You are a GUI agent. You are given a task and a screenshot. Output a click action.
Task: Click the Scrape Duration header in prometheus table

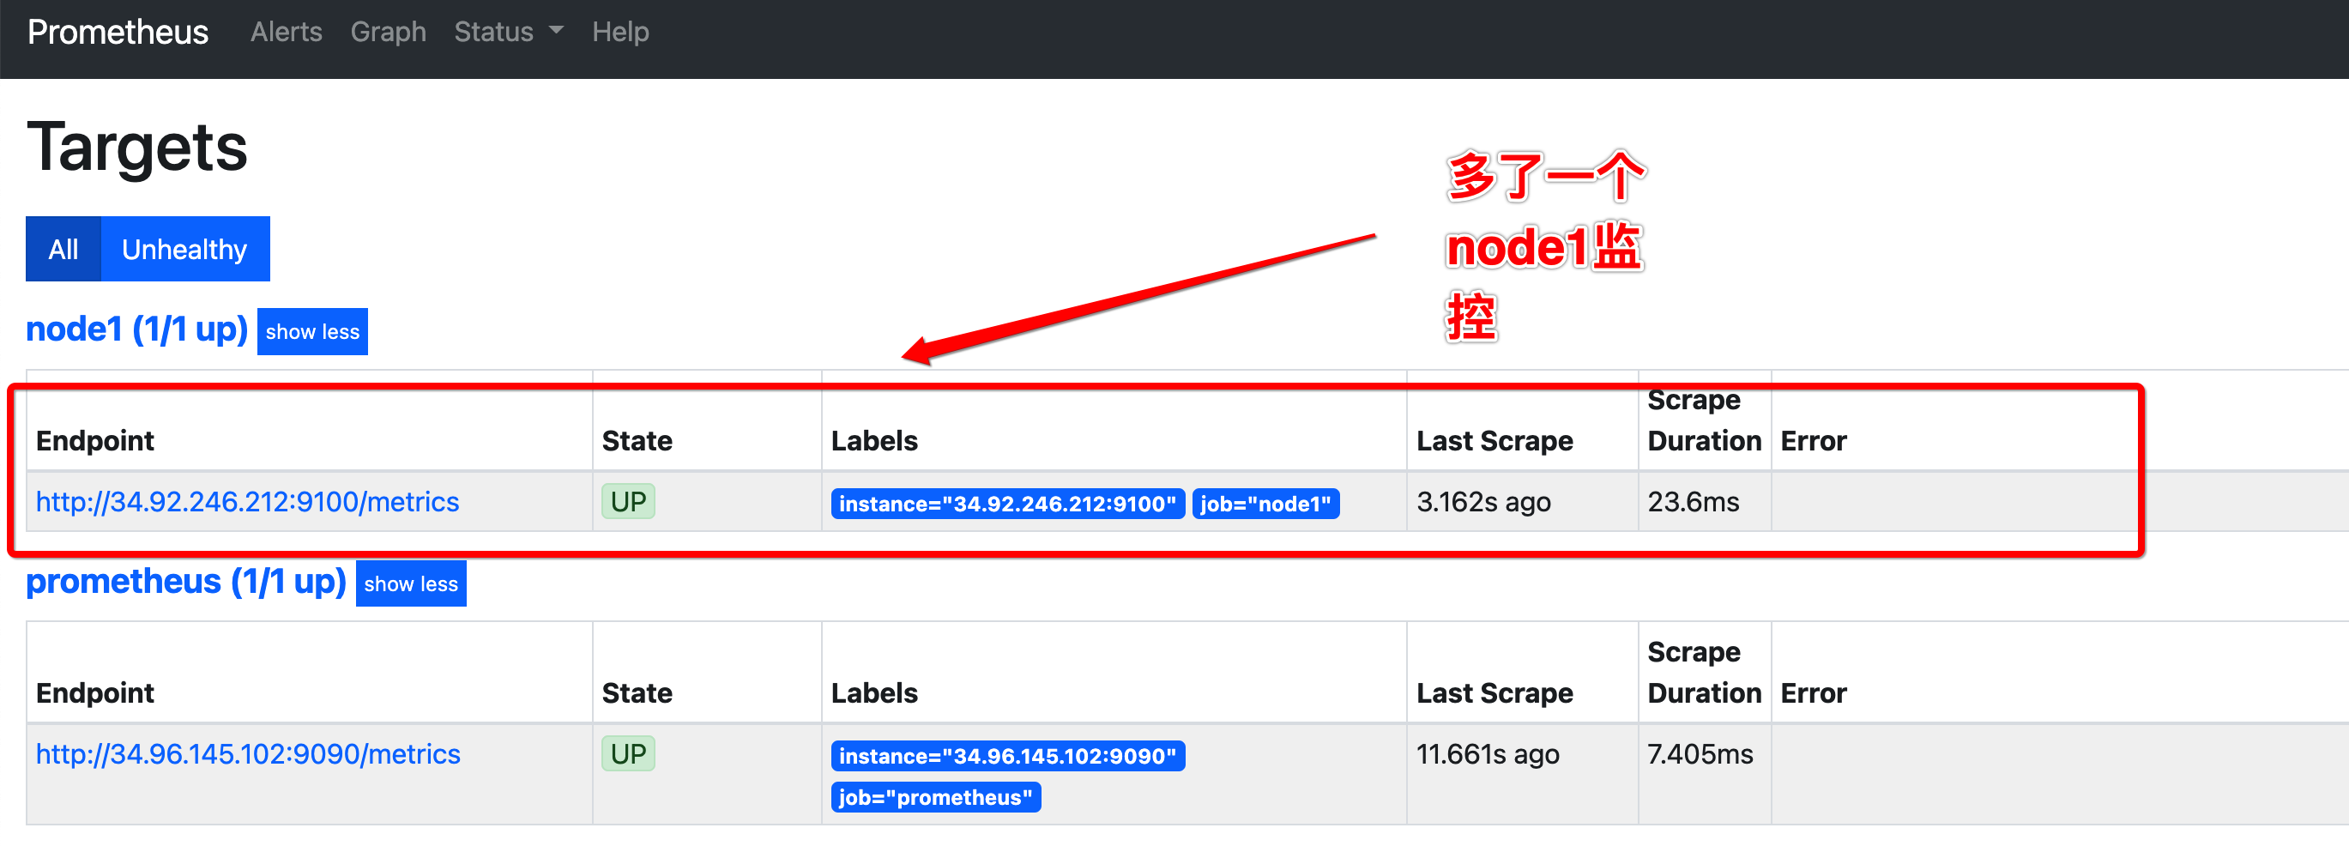(1705, 673)
